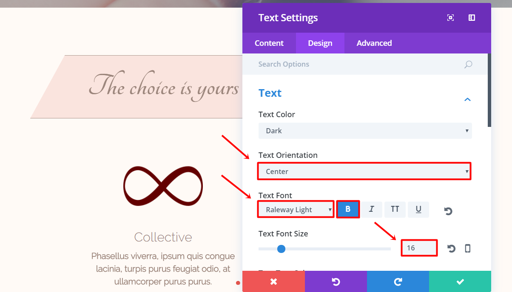This screenshot has height=292, width=512.
Task: Click the fullscreen expand modal icon
Action: (450, 17)
